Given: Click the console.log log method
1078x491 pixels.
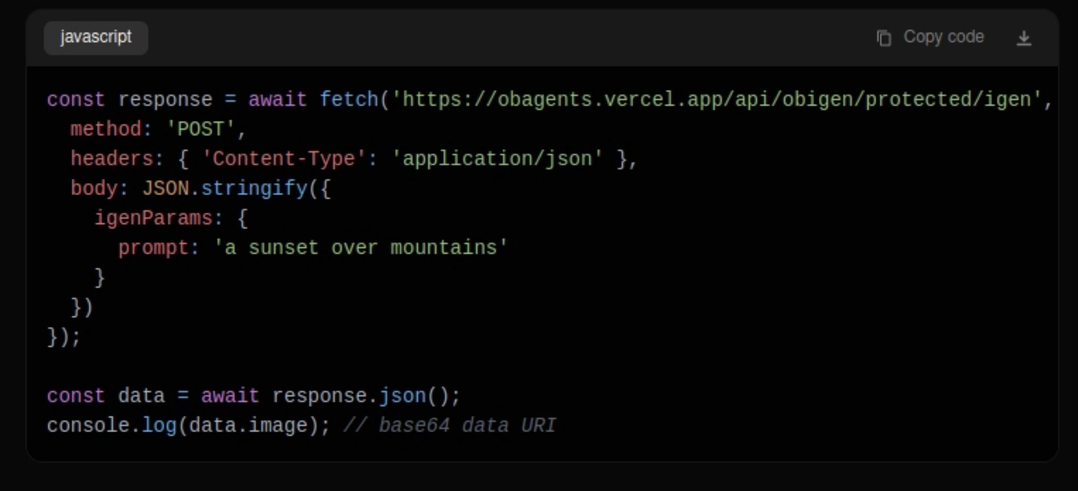Looking at the screenshot, I should point(159,426).
